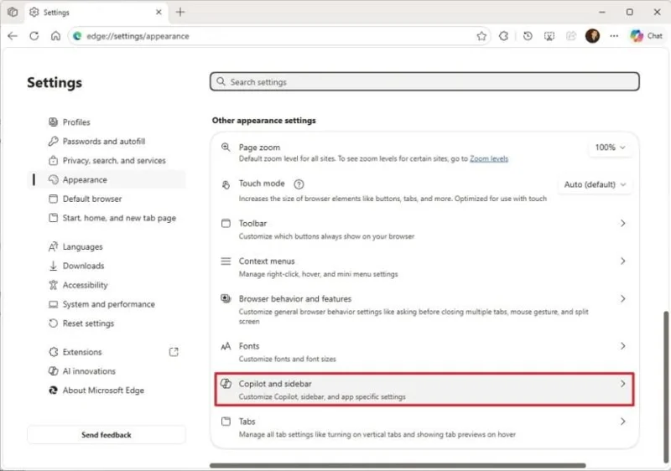Select the Settings browser tab
Screen dimensions: 671x471
pos(96,13)
